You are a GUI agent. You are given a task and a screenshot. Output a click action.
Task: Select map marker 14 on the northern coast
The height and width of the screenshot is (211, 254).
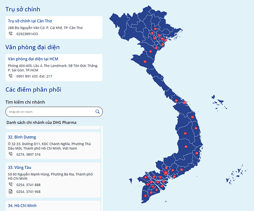[165, 40]
